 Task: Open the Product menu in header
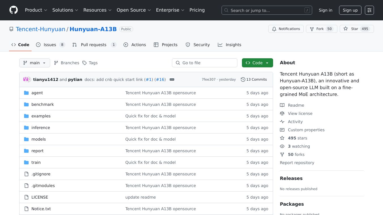(36, 10)
